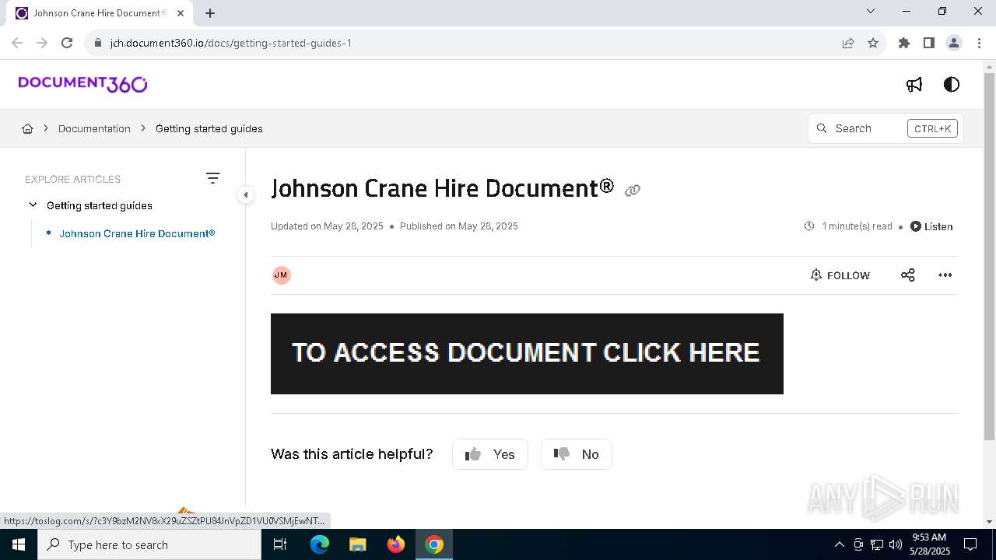Open a new browser tab
The height and width of the screenshot is (560, 996).
pos(210,12)
